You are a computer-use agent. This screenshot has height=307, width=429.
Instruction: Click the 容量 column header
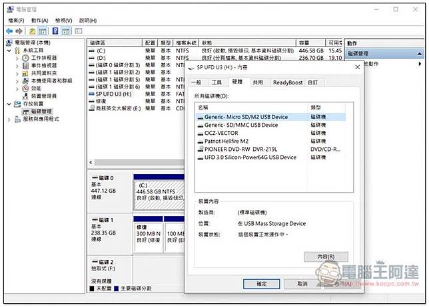click(x=311, y=43)
